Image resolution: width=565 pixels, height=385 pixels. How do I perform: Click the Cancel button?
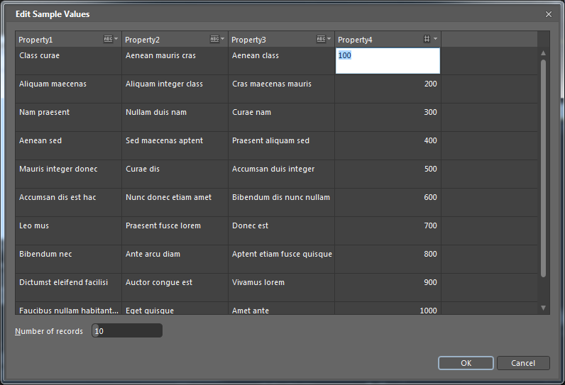[x=523, y=363]
